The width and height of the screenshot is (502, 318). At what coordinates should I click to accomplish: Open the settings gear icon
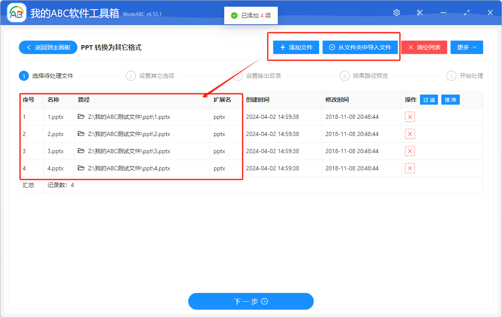tap(396, 13)
